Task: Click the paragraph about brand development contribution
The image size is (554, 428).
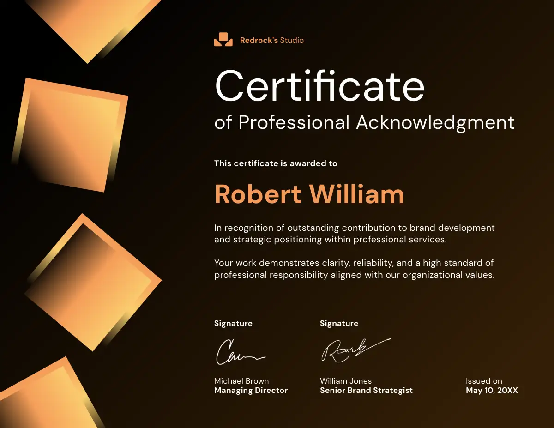Action: (x=354, y=234)
